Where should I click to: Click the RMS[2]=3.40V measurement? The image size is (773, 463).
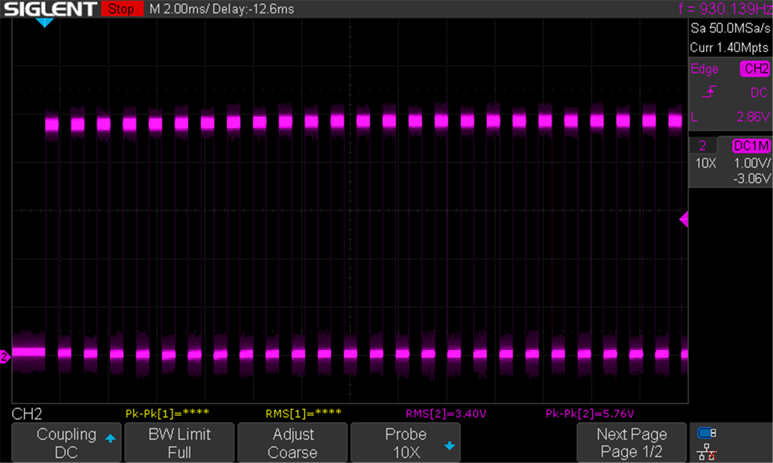click(446, 414)
